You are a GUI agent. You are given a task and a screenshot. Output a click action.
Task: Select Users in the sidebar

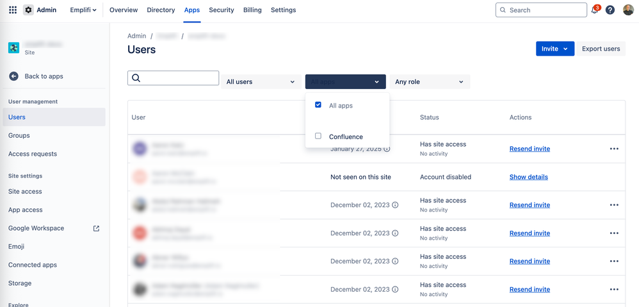(54, 117)
